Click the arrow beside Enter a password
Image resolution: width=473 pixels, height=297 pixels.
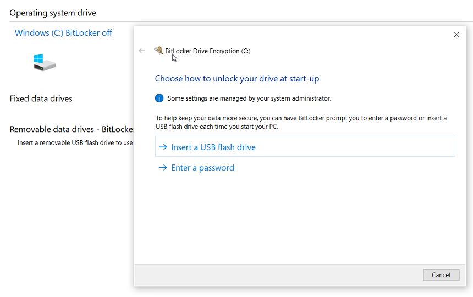pos(163,168)
